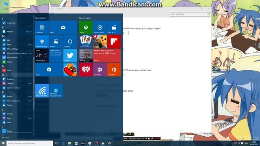Open People from the app list
260x146 pixels.
tap(17, 97)
